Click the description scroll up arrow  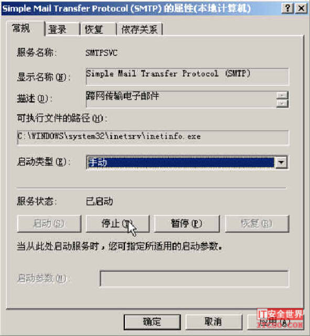(282, 96)
